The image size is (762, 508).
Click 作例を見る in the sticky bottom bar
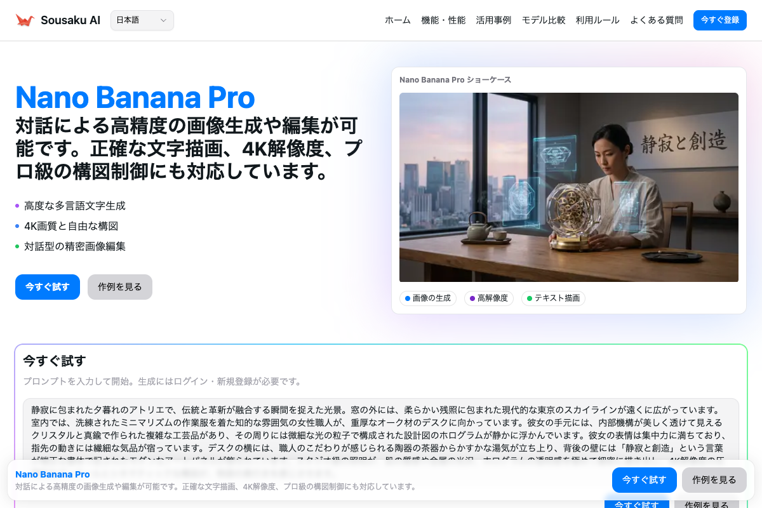tap(714, 480)
